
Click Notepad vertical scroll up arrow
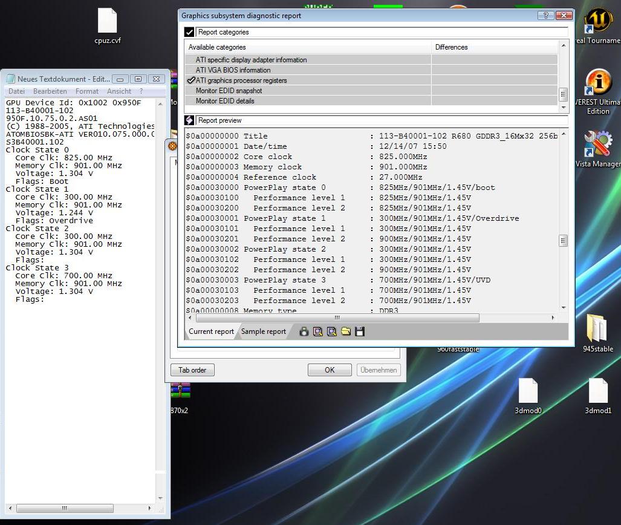tap(160, 104)
